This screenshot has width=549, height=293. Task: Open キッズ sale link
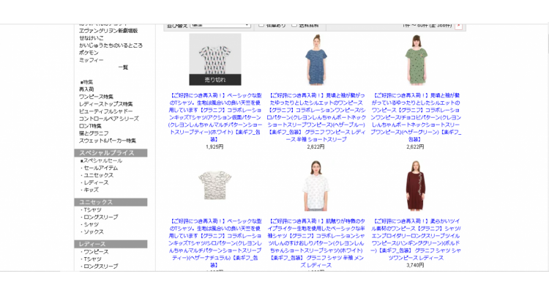click(89, 190)
